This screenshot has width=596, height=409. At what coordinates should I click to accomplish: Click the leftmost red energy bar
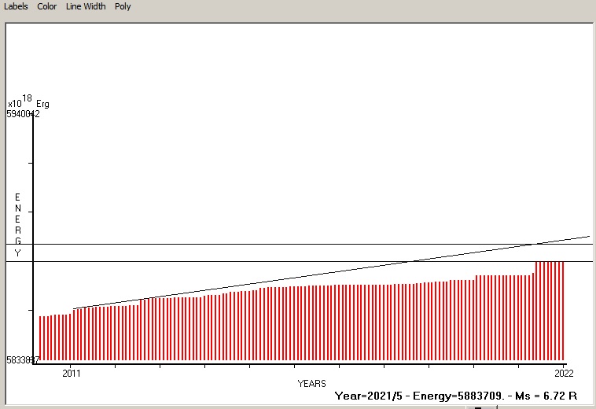[x=40, y=338]
